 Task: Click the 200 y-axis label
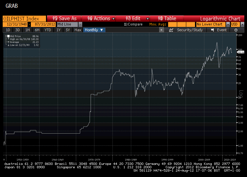[x=240, y=35]
